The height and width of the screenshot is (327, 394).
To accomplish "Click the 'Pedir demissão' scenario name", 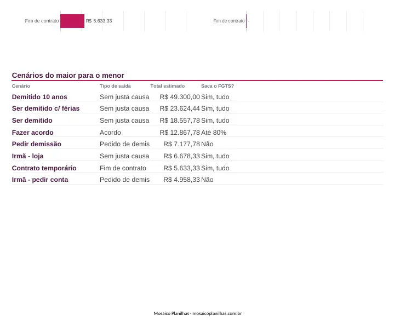I will coord(37,144).
